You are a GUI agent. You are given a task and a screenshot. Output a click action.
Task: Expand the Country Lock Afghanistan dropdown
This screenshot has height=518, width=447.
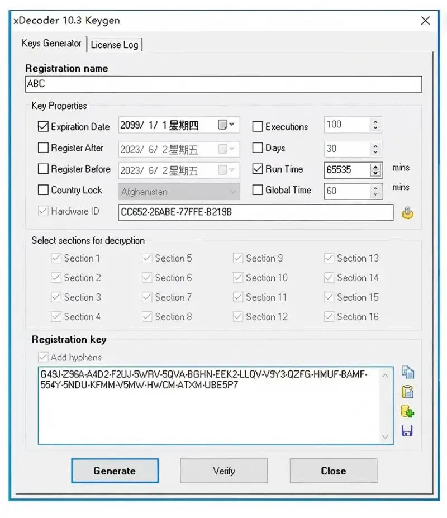(232, 192)
